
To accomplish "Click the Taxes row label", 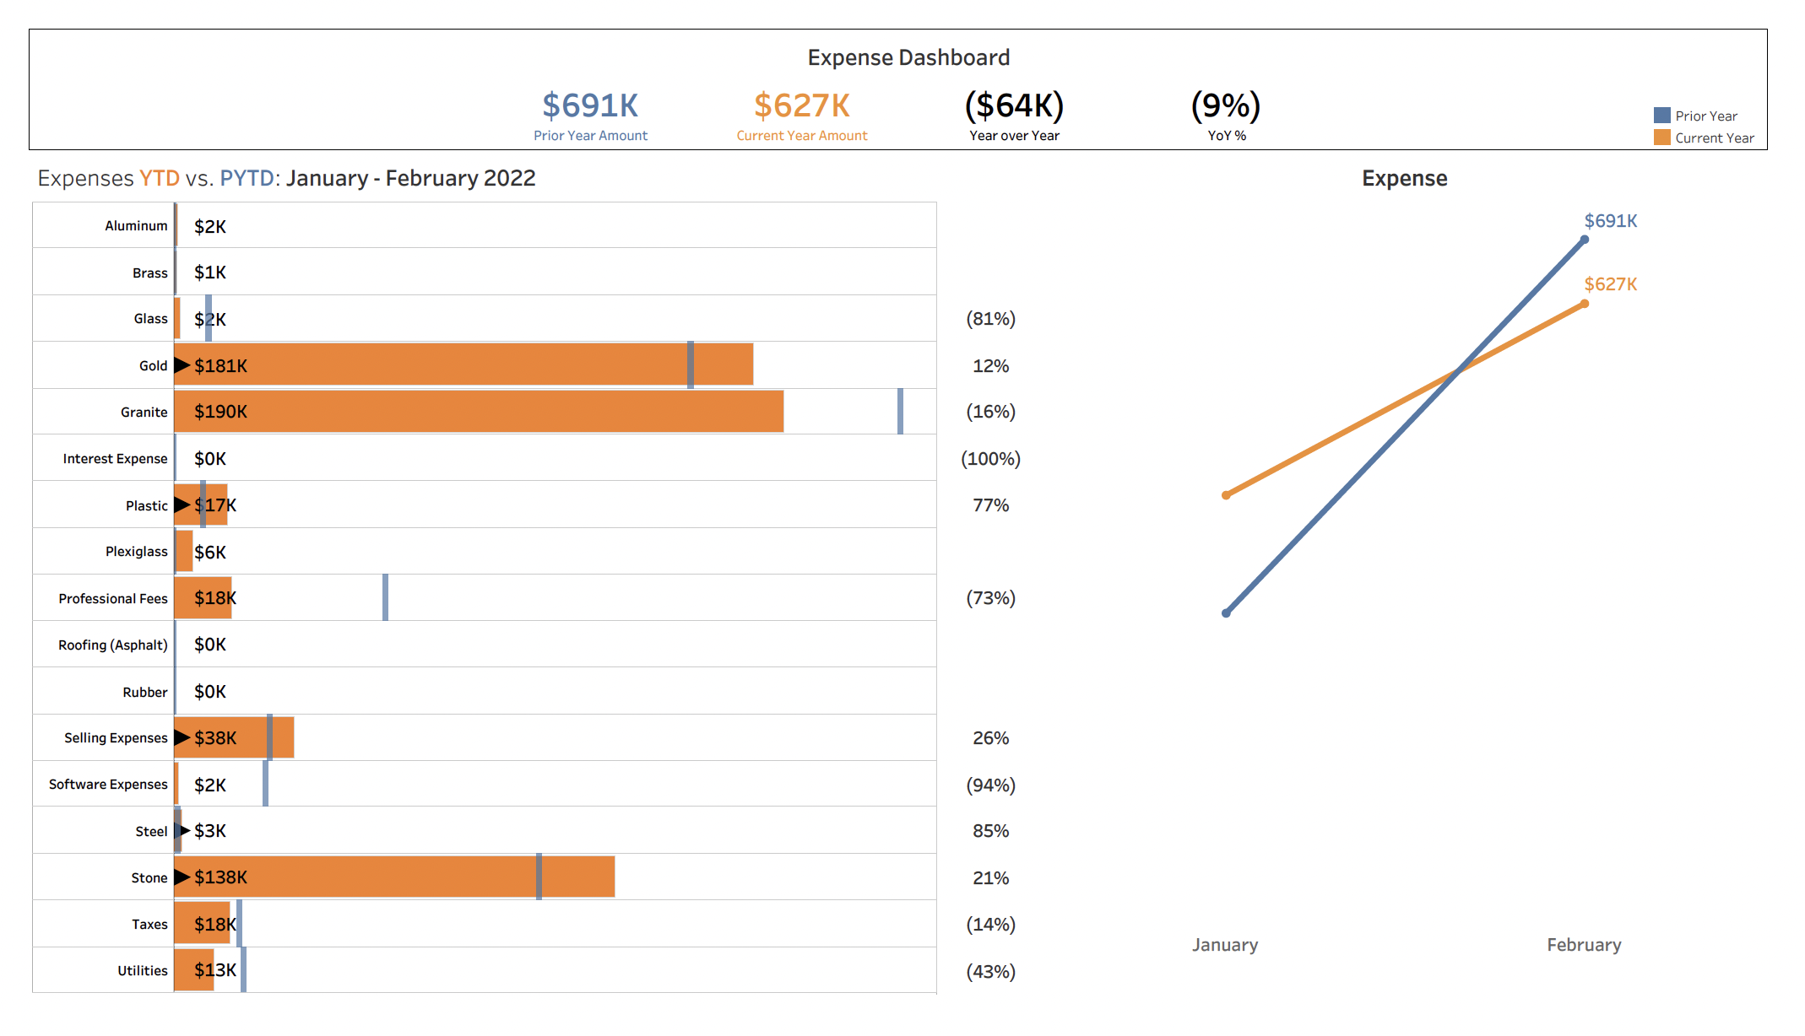I will click(x=149, y=925).
